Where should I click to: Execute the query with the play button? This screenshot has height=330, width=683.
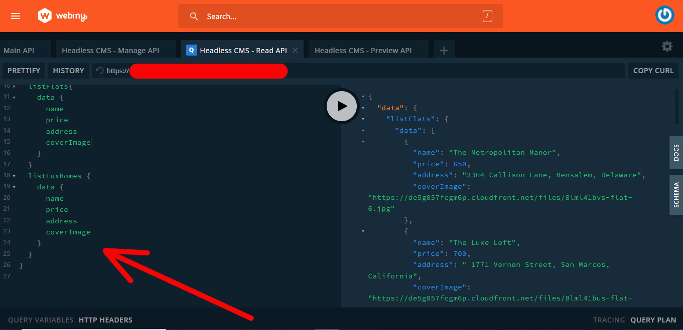[342, 106]
